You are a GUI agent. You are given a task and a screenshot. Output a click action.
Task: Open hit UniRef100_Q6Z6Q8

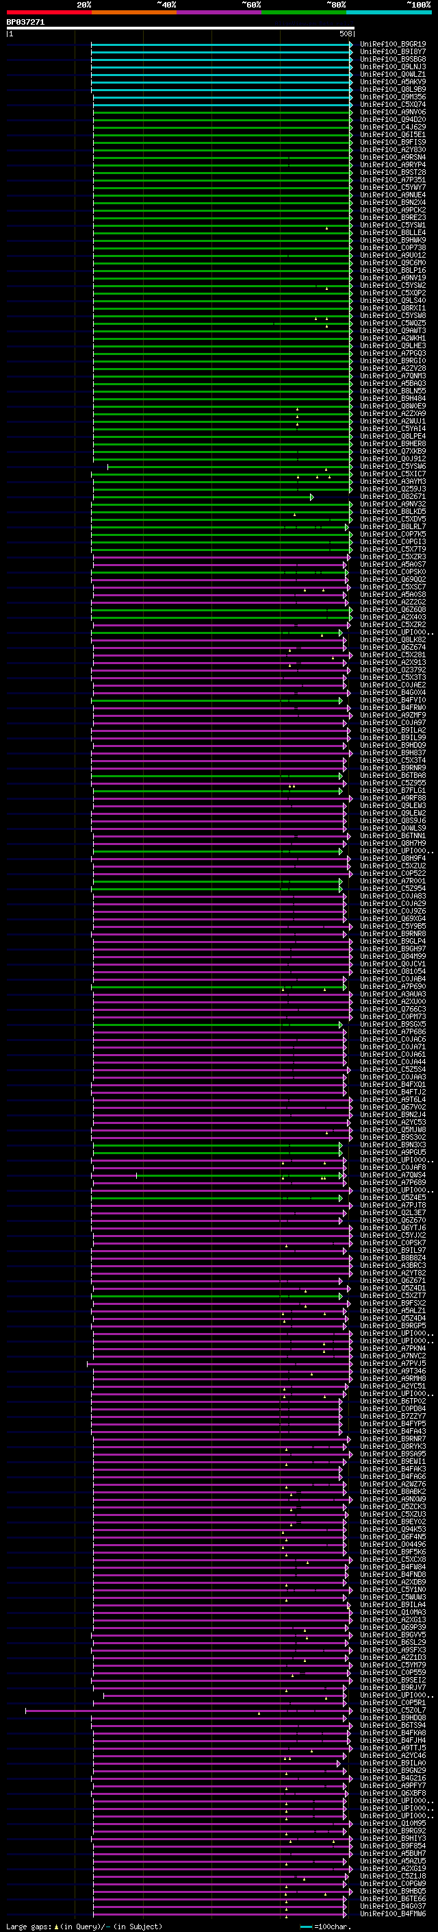click(x=393, y=610)
